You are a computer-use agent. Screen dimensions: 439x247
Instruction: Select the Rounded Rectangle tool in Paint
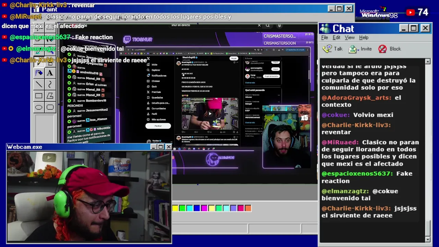pos(50,107)
